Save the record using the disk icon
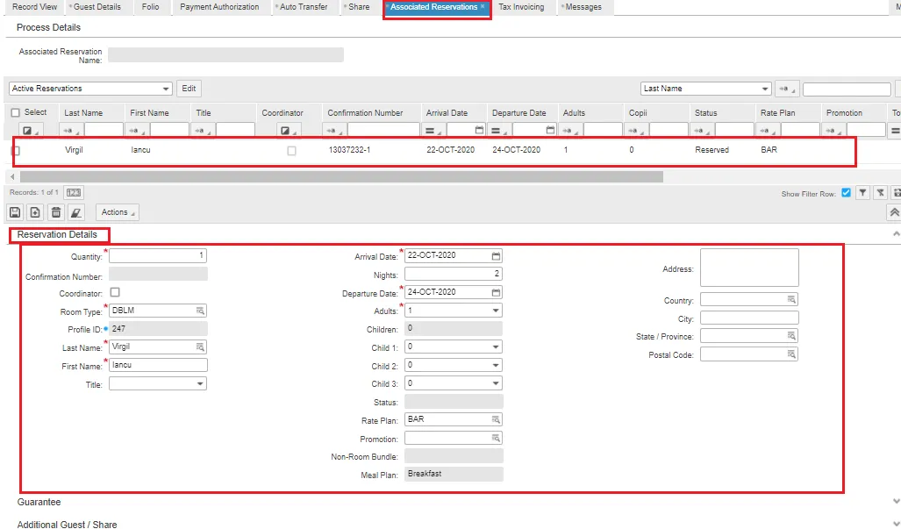The height and width of the screenshot is (529, 901). (15, 212)
